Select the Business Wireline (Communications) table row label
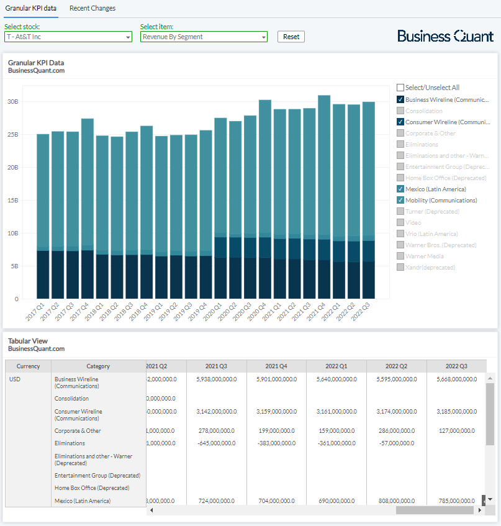Image resolution: width=501 pixels, height=526 pixels. tap(77, 383)
